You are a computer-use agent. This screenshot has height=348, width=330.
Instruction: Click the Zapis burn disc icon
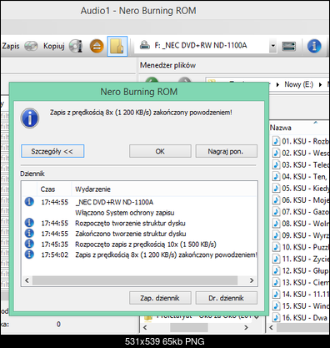pyautogui.click(x=31, y=46)
